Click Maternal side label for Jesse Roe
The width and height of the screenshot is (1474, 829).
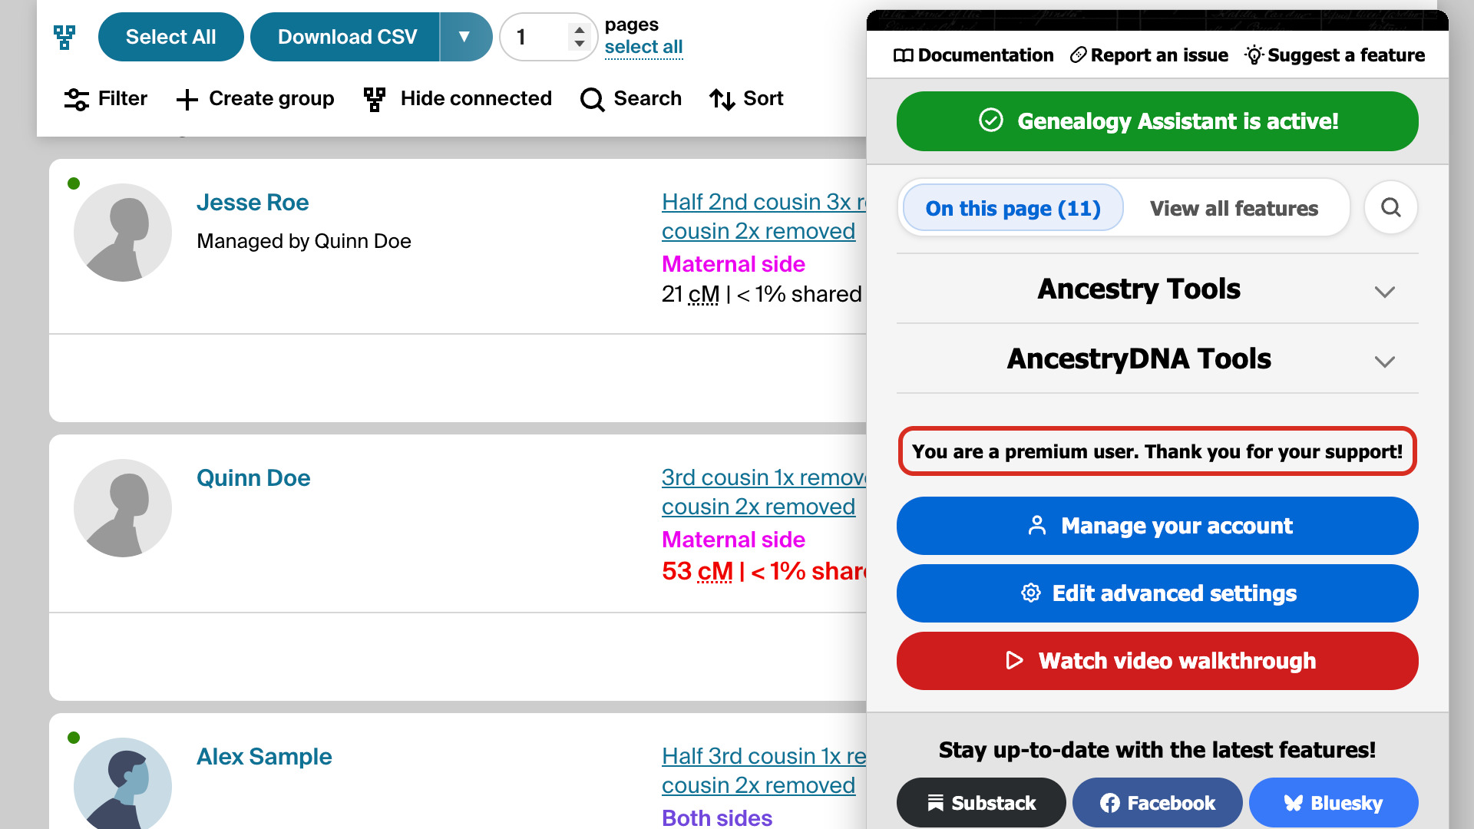733,264
